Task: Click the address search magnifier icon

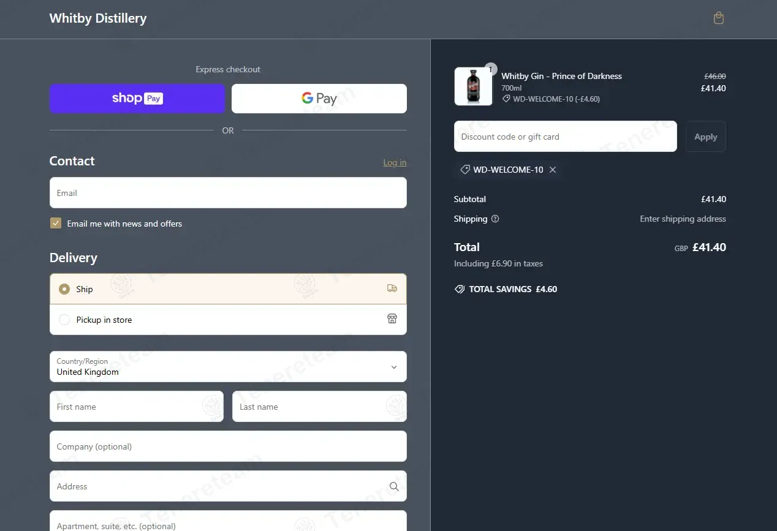Action: pos(394,486)
